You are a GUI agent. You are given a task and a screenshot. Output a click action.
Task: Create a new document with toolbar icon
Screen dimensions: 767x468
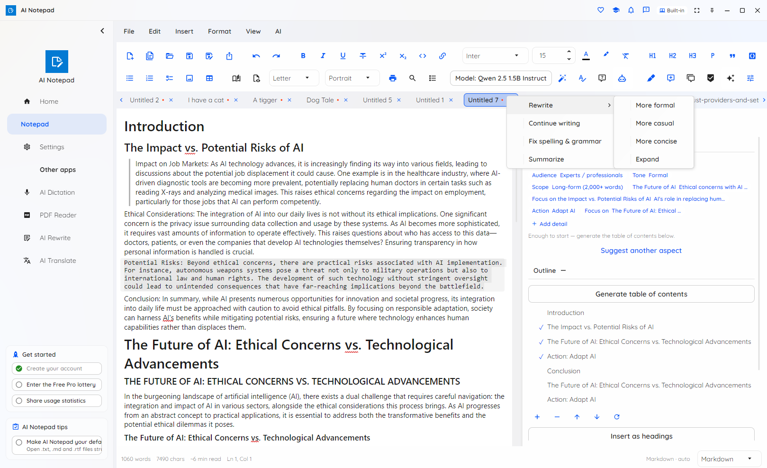(x=130, y=56)
